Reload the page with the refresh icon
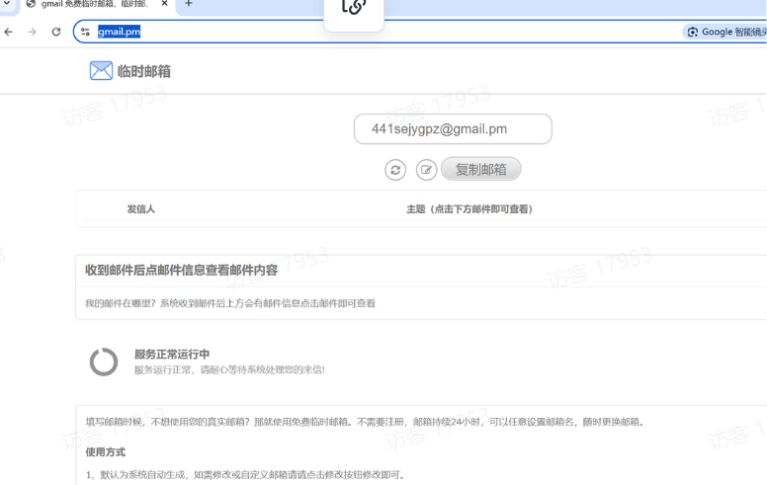Image resolution: width=767 pixels, height=485 pixels. pyautogui.click(x=56, y=32)
